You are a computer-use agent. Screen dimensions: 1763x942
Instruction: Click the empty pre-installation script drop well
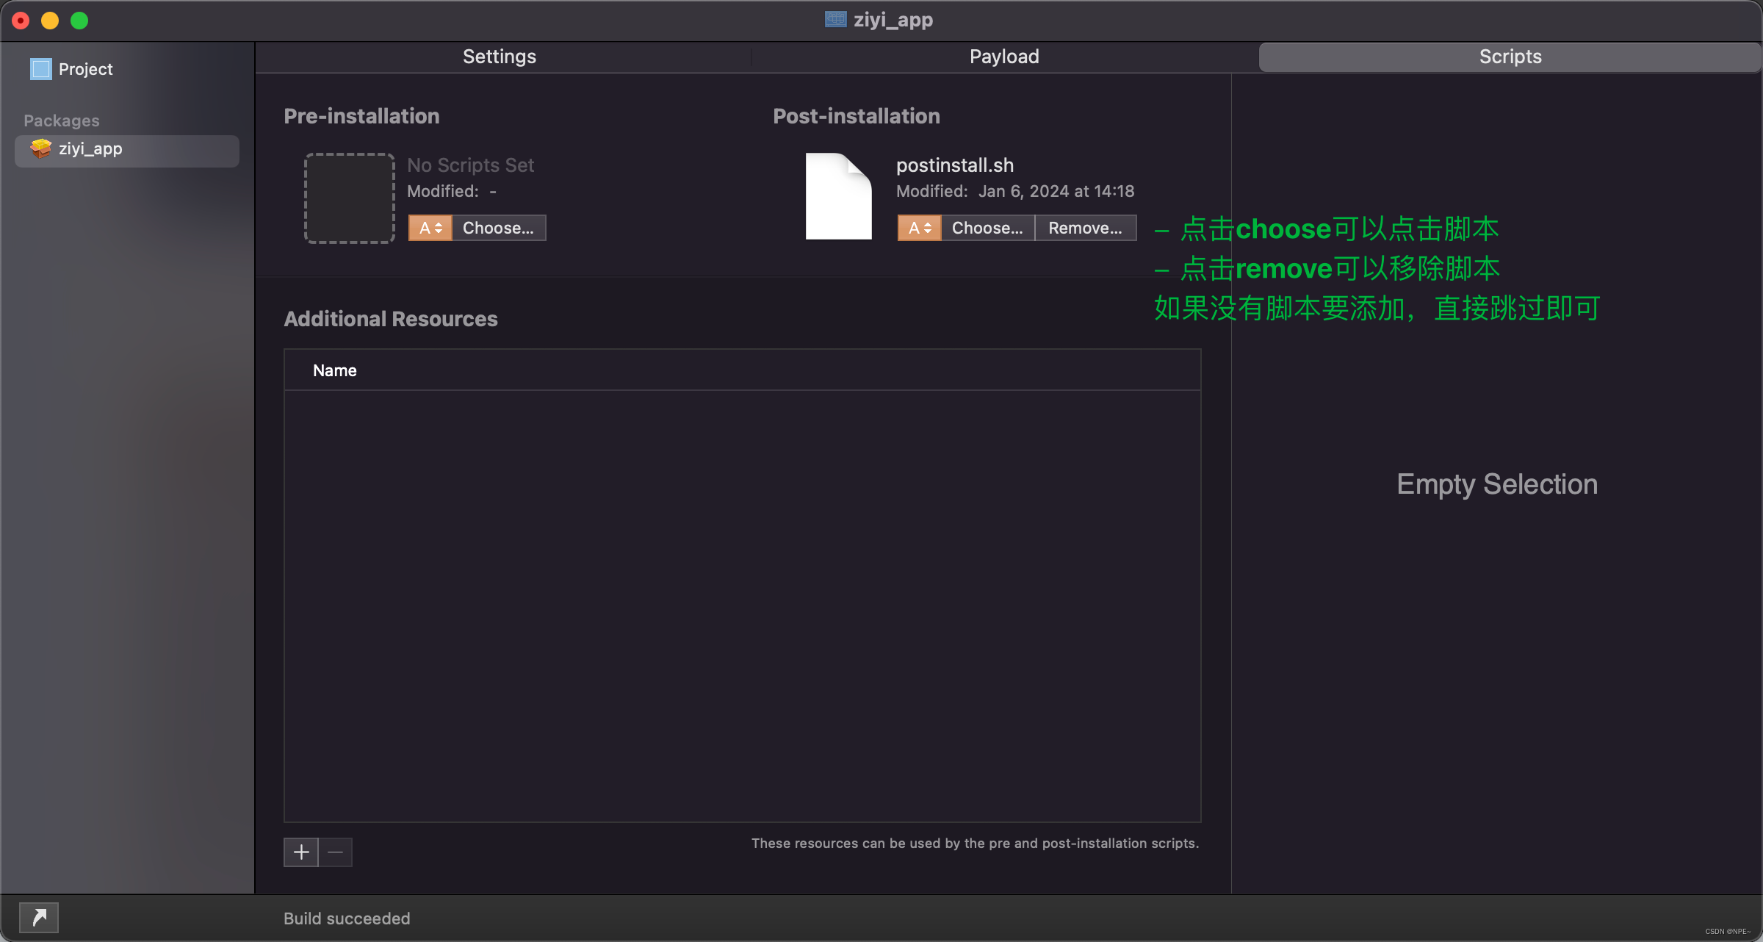(x=350, y=198)
